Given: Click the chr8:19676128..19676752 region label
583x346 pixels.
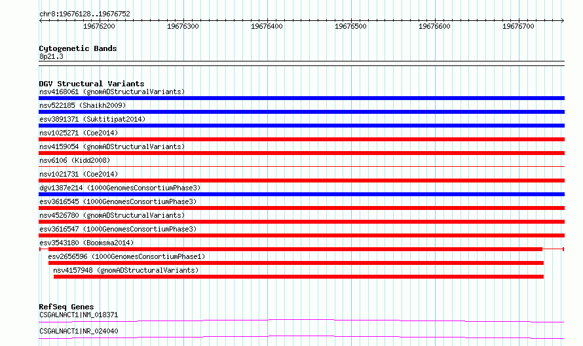Looking at the screenshot, I should click(x=85, y=14).
